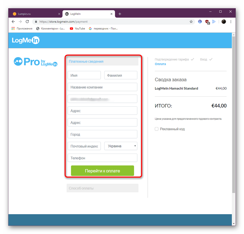Expand the Способ оплаты section

(x=102, y=188)
